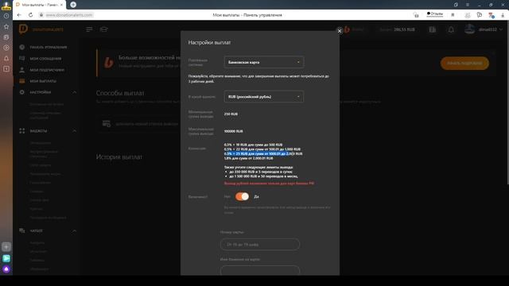Viewport: 509px width, 286px height.
Task: Collapse the 'Чатбот' sidebar section chevron
Action: pyautogui.click(x=74, y=230)
